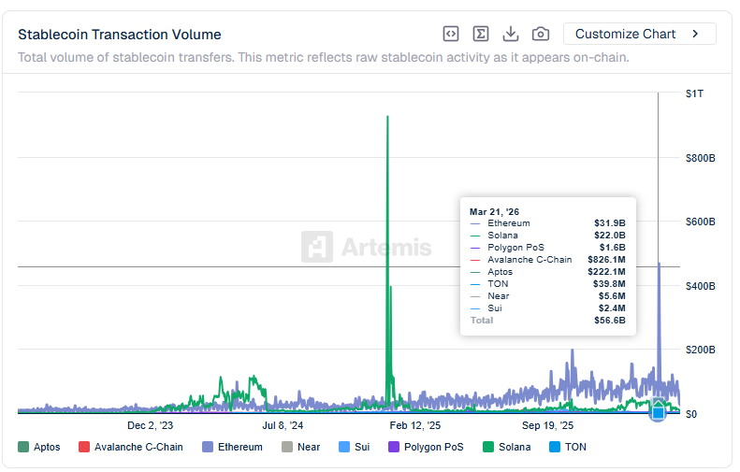This screenshot has width=740, height=472.
Task: Click the $1T y-axis label
Action: coord(694,93)
